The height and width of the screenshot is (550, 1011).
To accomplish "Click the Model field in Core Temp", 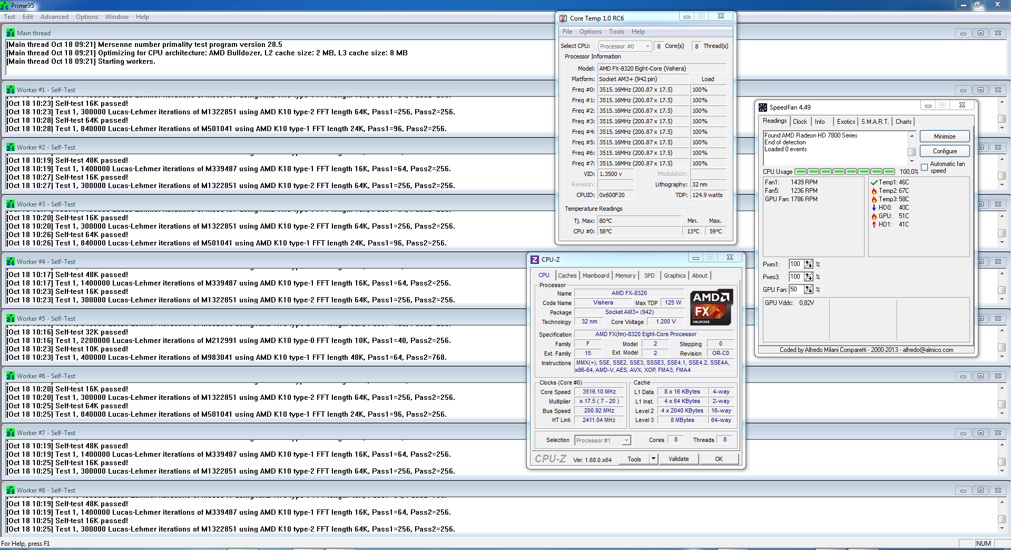I will coord(662,68).
